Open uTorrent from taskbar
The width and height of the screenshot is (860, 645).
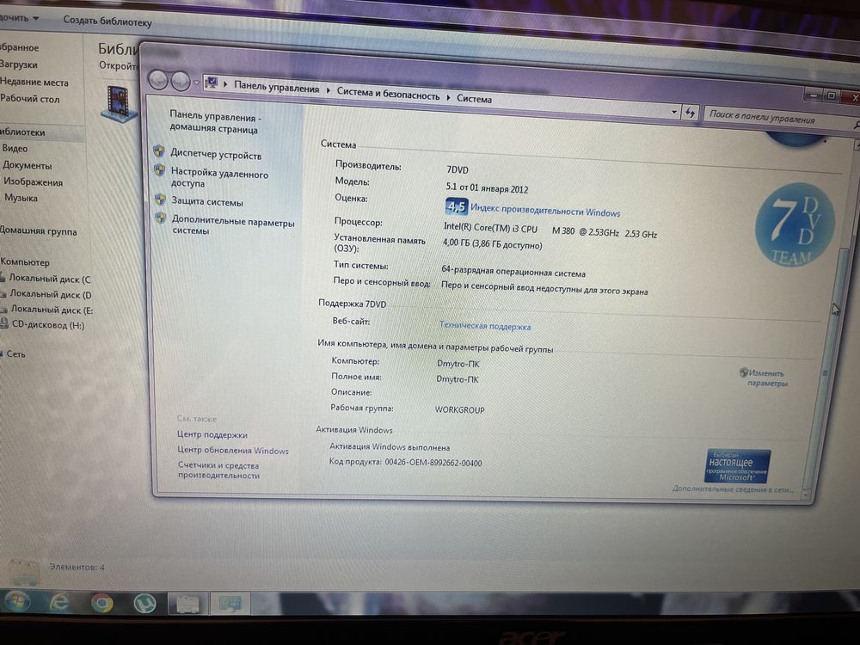pyautogui.click(x=145, y=604)
